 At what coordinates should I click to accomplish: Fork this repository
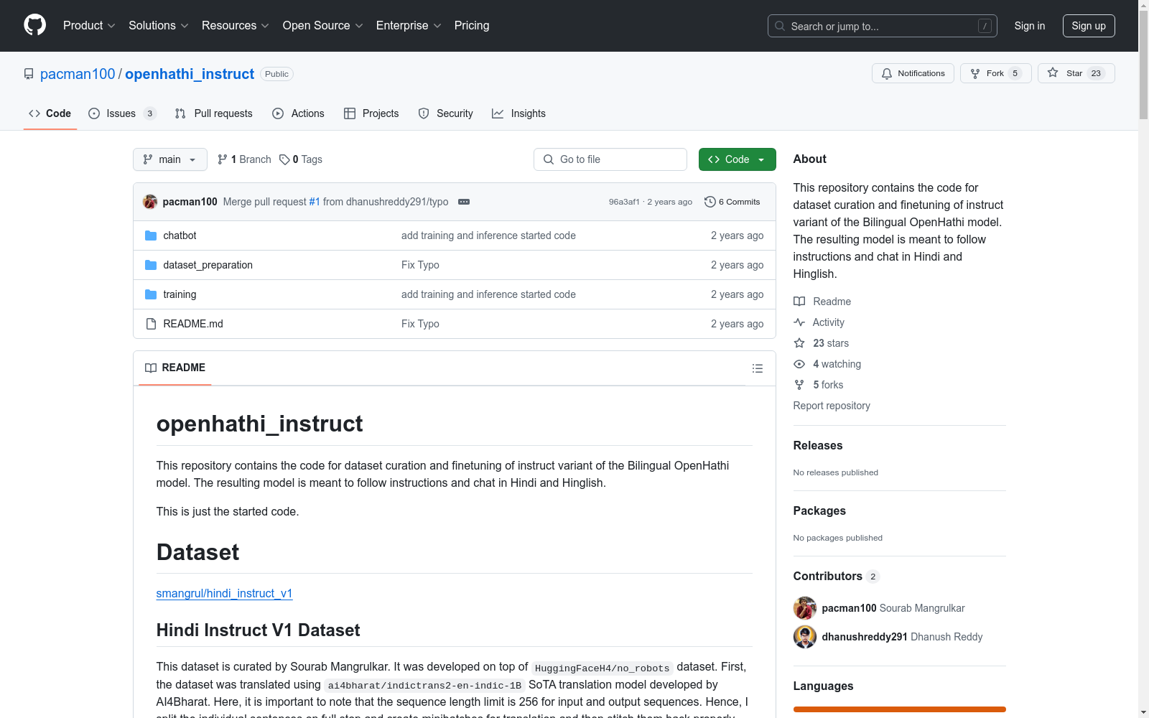pos(995,73)
